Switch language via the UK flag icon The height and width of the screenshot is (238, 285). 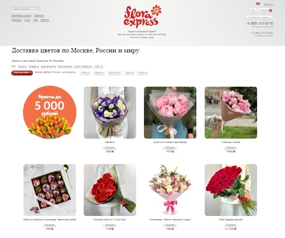[x=258, y=3]
